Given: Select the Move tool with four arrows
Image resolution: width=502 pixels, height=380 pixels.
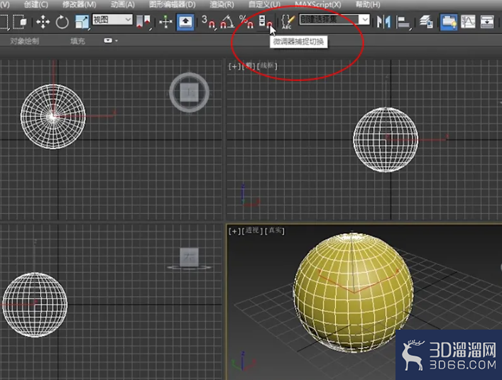Looking at the screenshot, I should pos(43,22).
